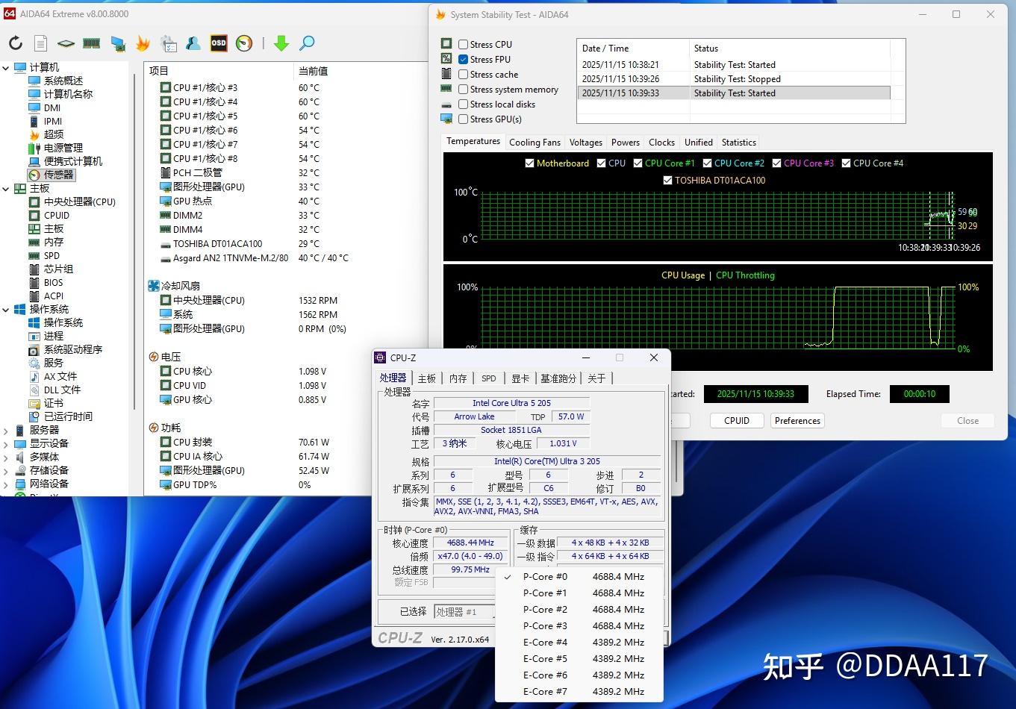Click the green download arrow update icon
Screen dimensions: 1016x709
(281, 43)
